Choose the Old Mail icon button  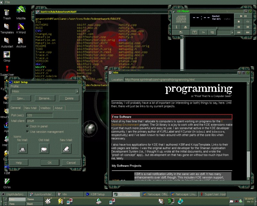tap(44, 149)
